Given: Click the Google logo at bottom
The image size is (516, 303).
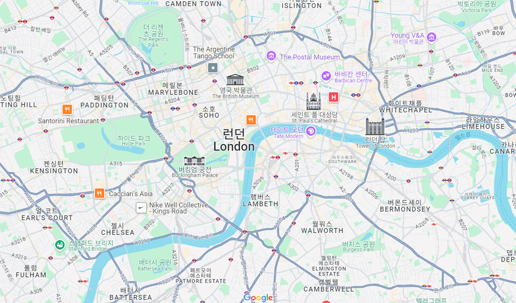Looking at the screenshot, I should click(x=259, y=298).
